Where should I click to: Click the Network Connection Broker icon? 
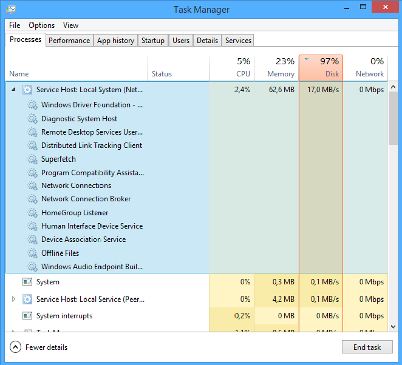tap(33, 199)
